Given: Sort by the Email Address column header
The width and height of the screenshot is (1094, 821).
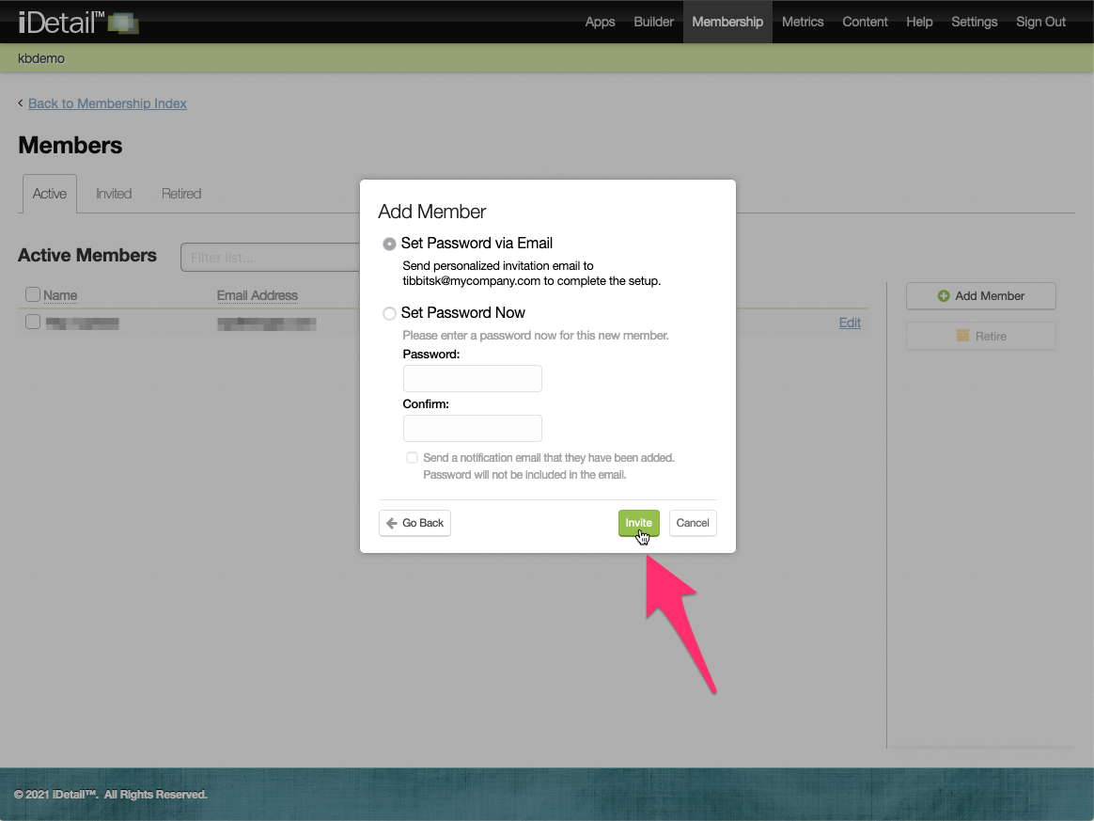Looking at the screenshot, I should [258, 295].
